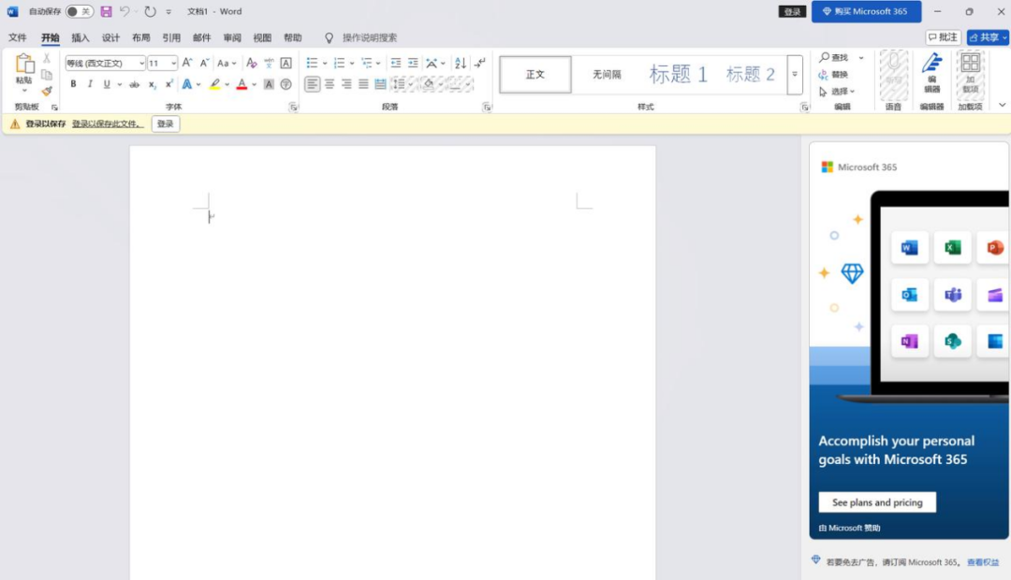Screen dimensions: 1011x580
Task: Click the Buy Microsoft 365 button
Action: click(x=866, y=11)
